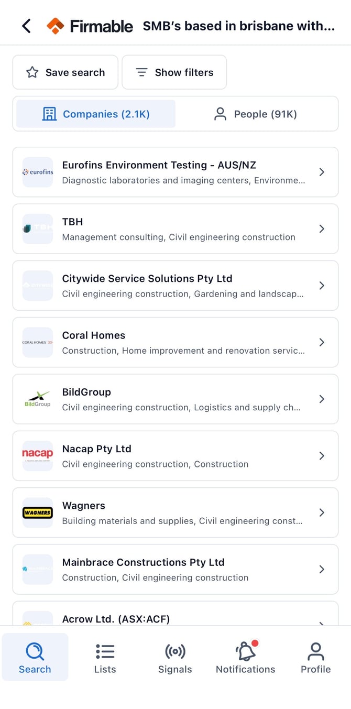Select Companies (2.1K) tab
This screenshot has height=709, width=351.
96,114
